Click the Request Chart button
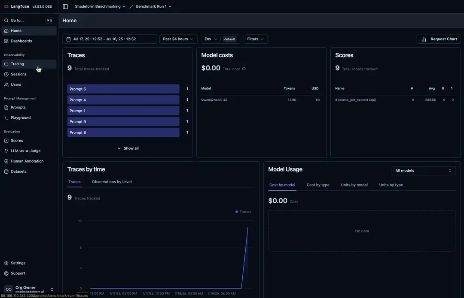 (439, 39)
